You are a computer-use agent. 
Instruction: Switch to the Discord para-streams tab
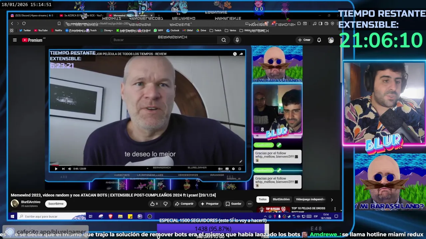point(32,16)
